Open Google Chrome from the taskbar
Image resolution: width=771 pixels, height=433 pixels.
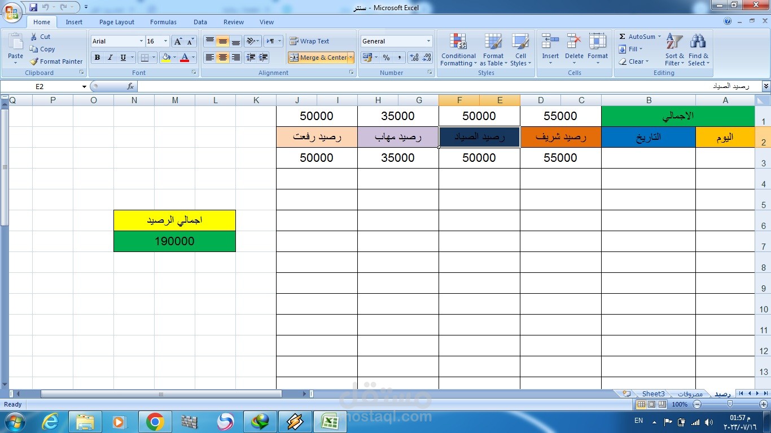pyautogui.click(x=155, y=422)
